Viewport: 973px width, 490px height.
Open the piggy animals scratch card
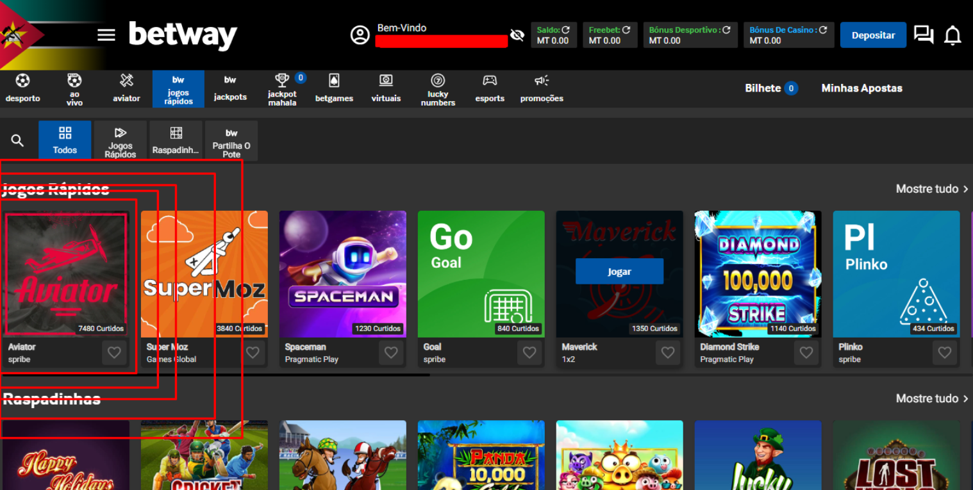point(620,455)
